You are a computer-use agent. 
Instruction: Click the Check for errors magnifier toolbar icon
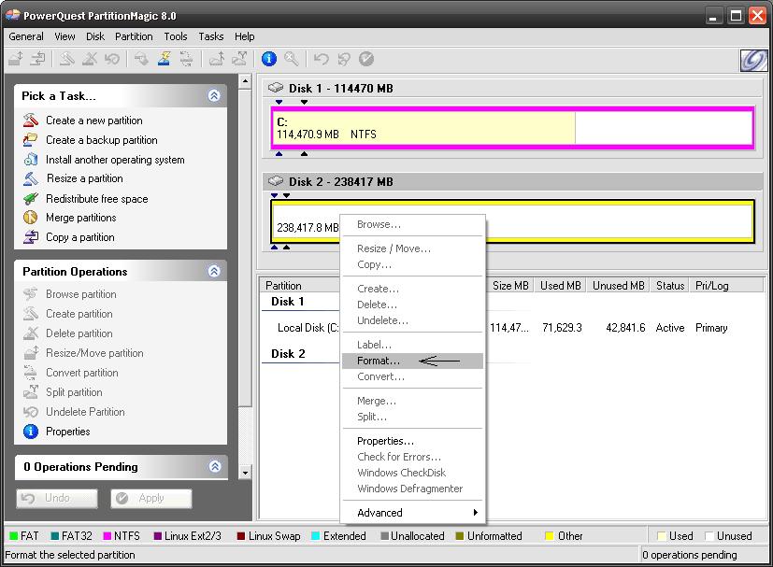click(x=292, y=59)
